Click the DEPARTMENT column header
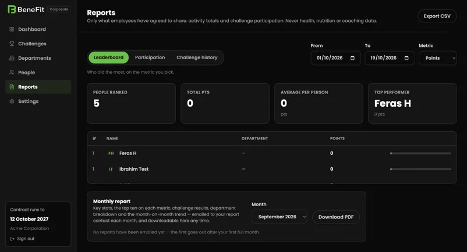Viewport: 467px width, 252px height. pos(254,139)
